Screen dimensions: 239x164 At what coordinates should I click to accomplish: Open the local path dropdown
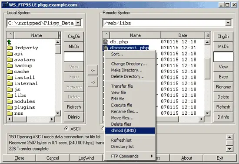78,23
